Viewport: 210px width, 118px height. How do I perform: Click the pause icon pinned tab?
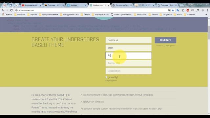click(16, 5)
